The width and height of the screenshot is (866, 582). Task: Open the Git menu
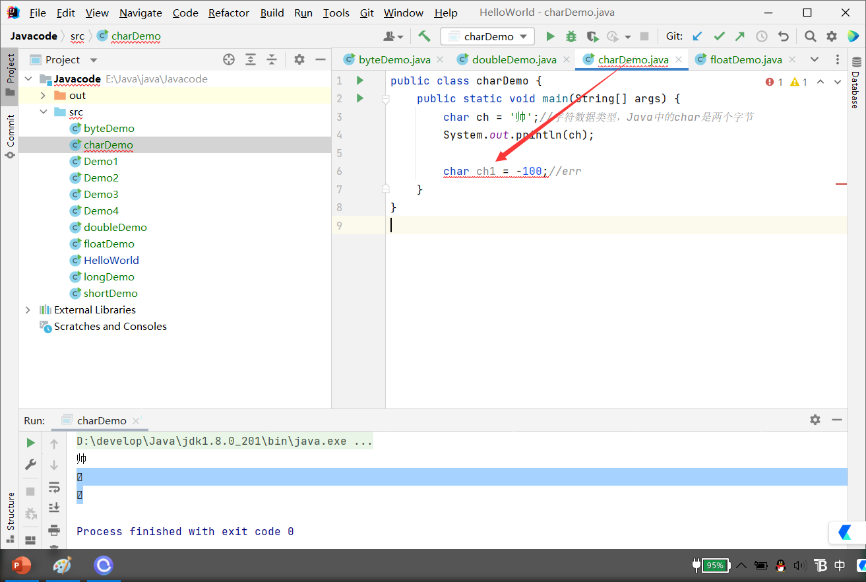point(367,13)
